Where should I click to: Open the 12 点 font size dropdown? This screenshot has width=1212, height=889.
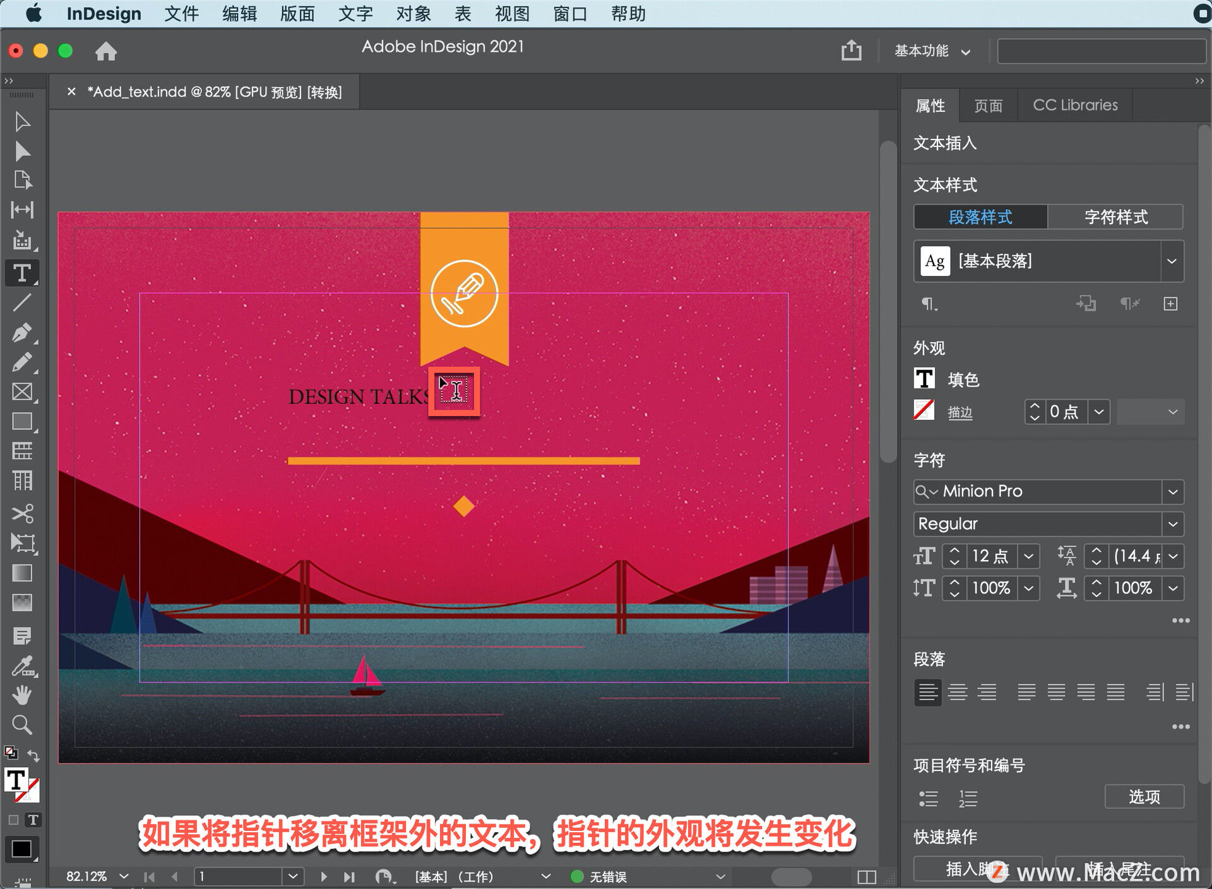tap(1029, 556)
